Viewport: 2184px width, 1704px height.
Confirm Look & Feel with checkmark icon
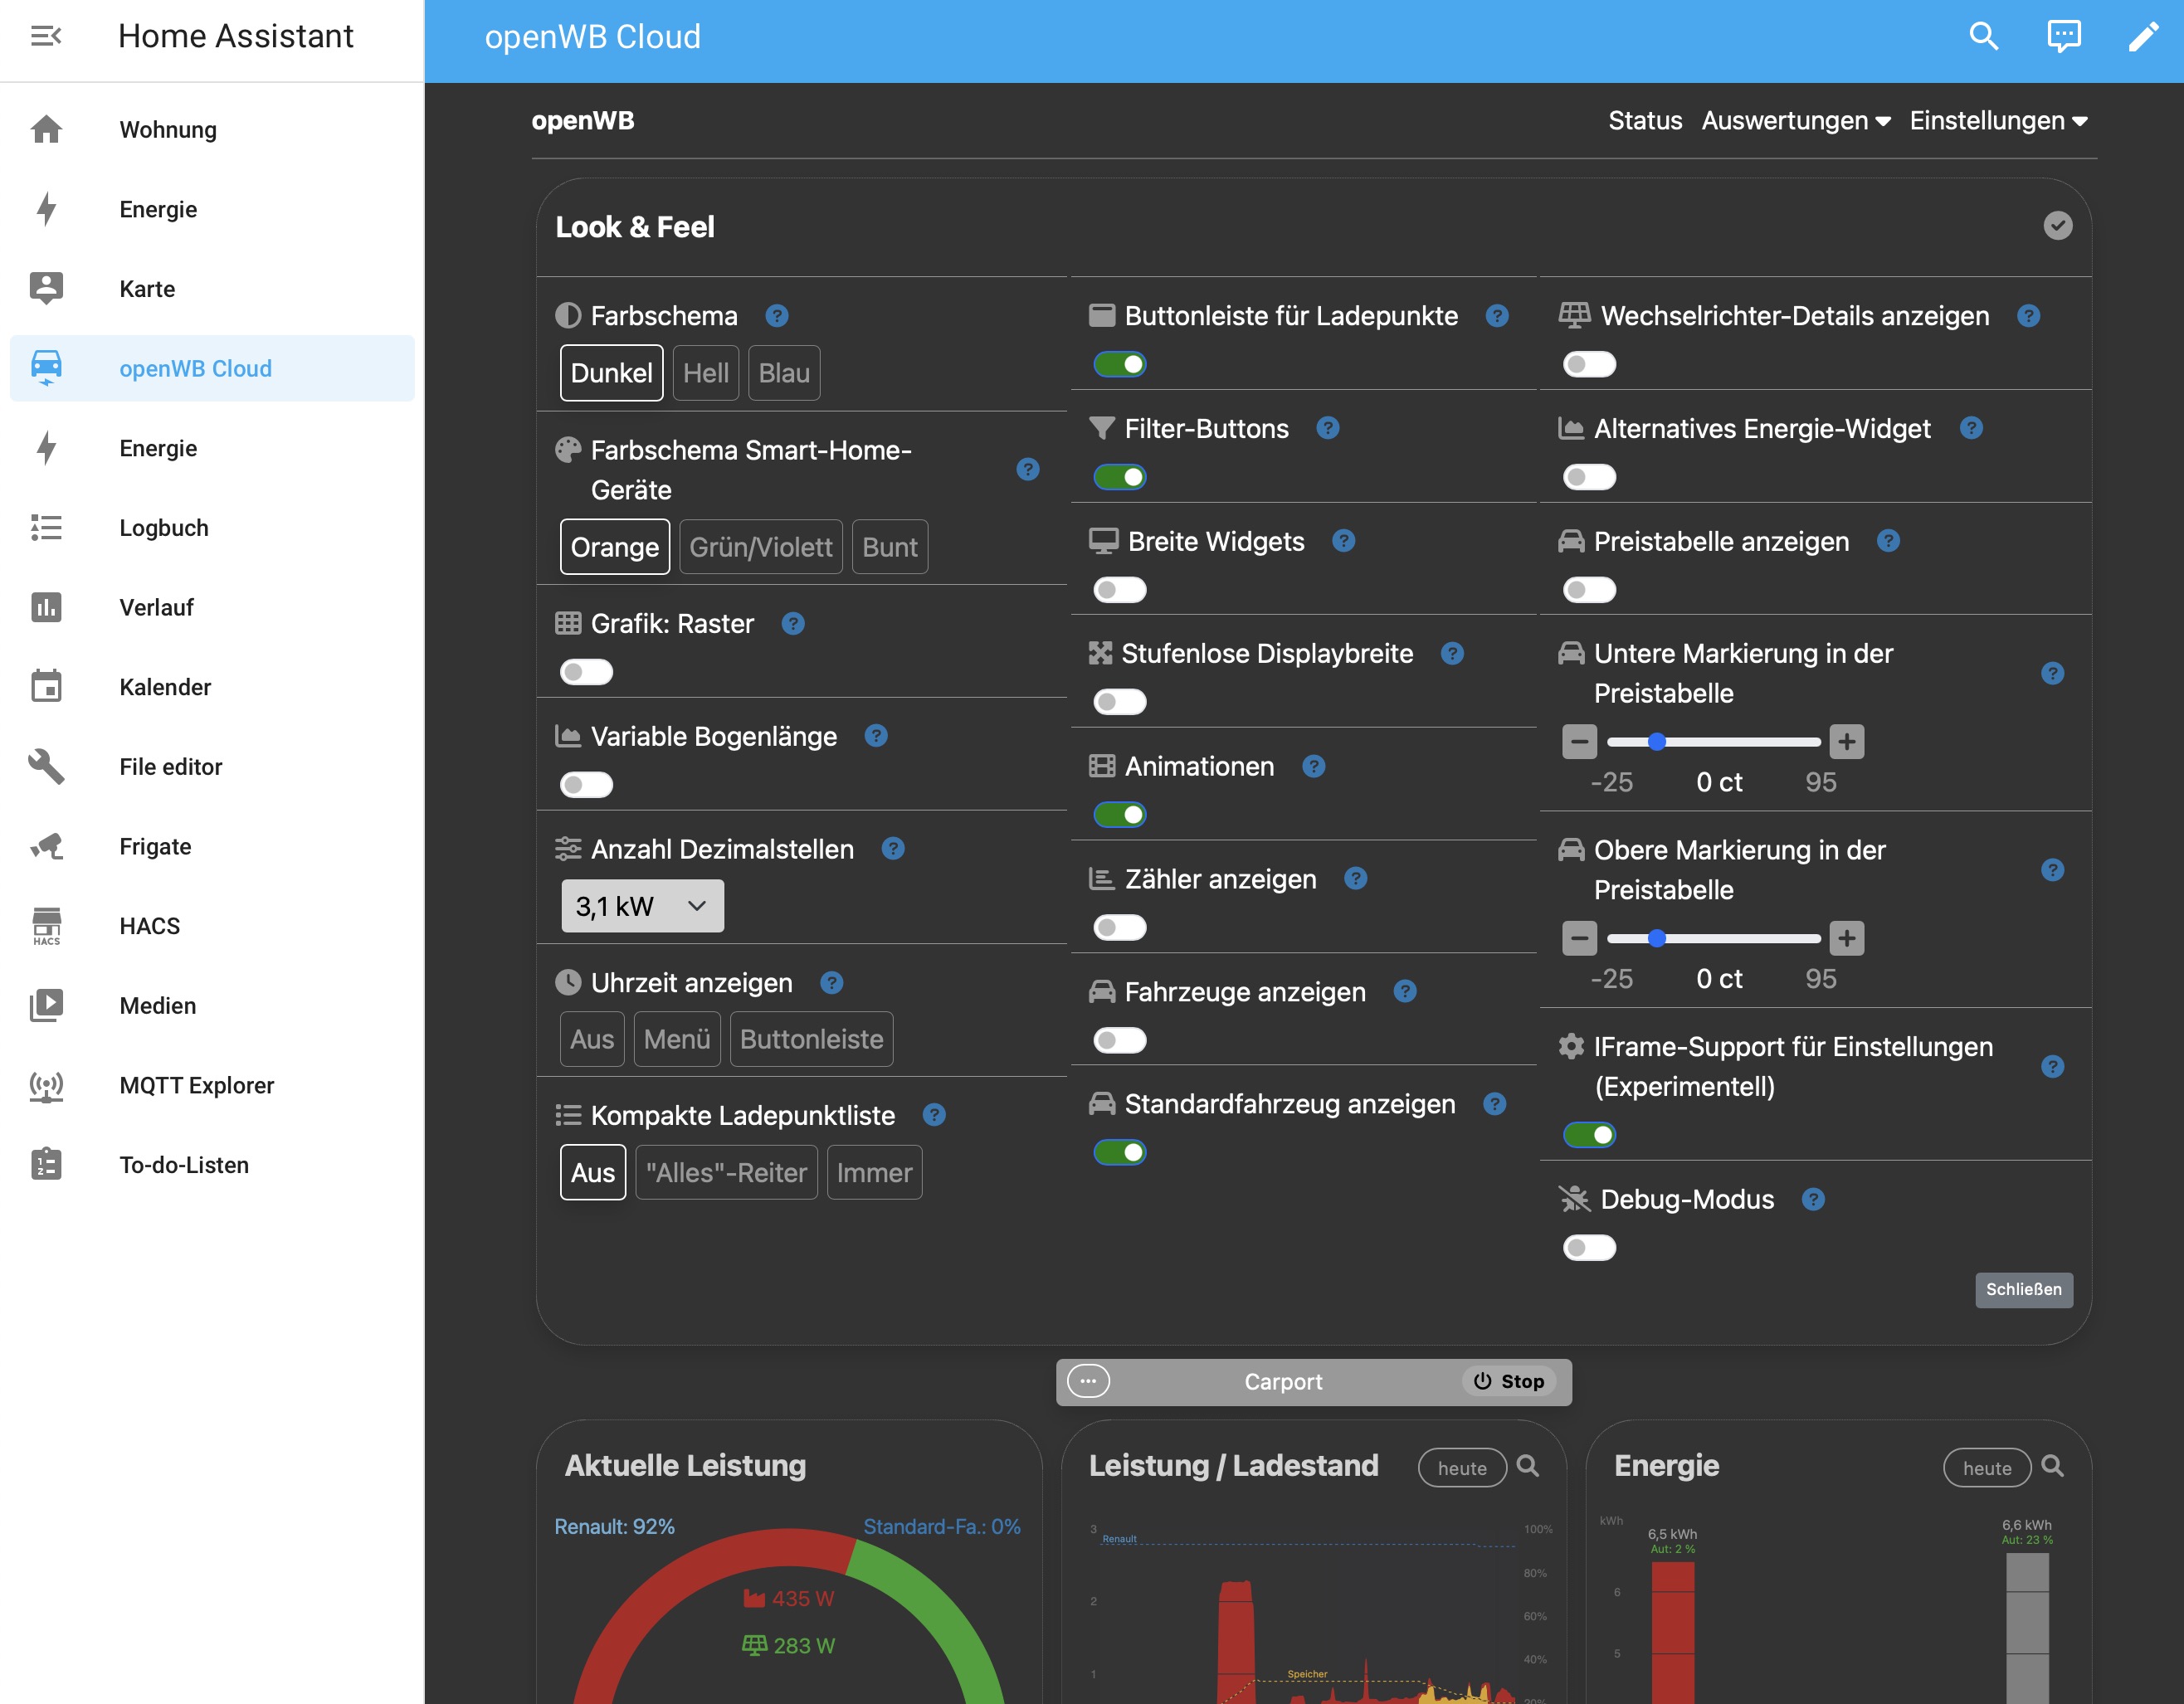coord(2057,226)
